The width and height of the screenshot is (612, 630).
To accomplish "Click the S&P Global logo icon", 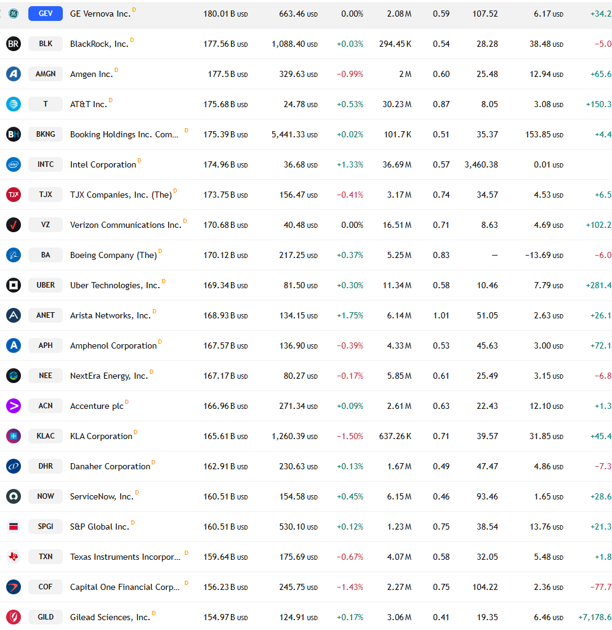I will click(x=14, y=527).
